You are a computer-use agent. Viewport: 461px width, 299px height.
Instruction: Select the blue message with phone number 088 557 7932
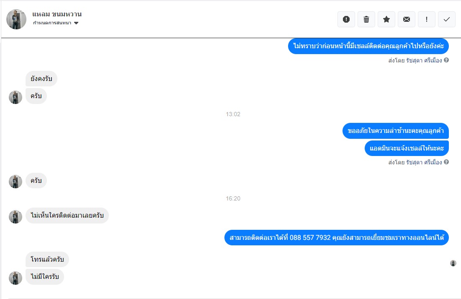[336, 237]
